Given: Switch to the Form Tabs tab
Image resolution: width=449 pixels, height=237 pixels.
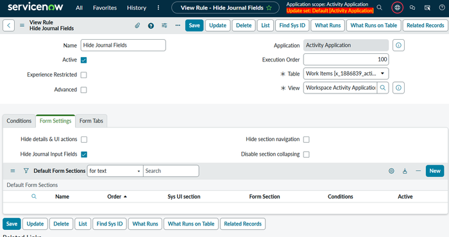Looking at the screenshot, I should [91, 121].
